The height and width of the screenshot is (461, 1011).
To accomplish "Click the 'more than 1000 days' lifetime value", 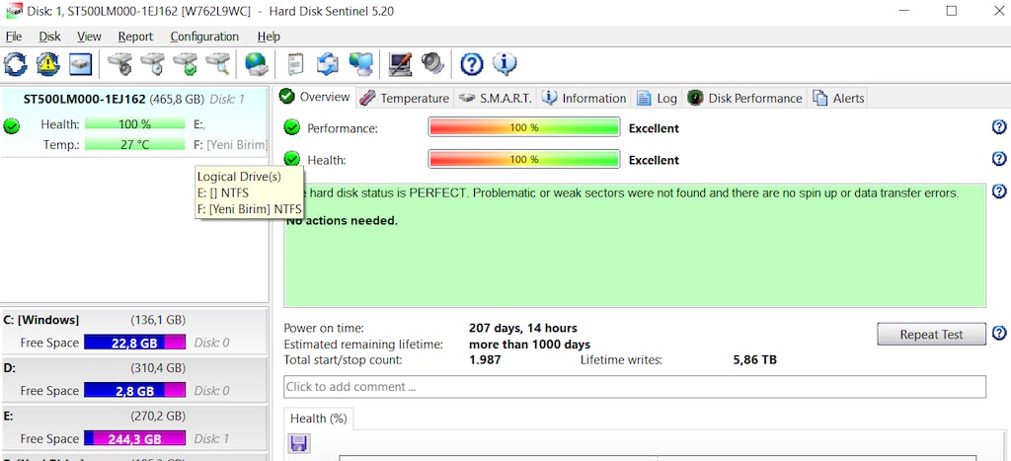I will tap(529, 345).
